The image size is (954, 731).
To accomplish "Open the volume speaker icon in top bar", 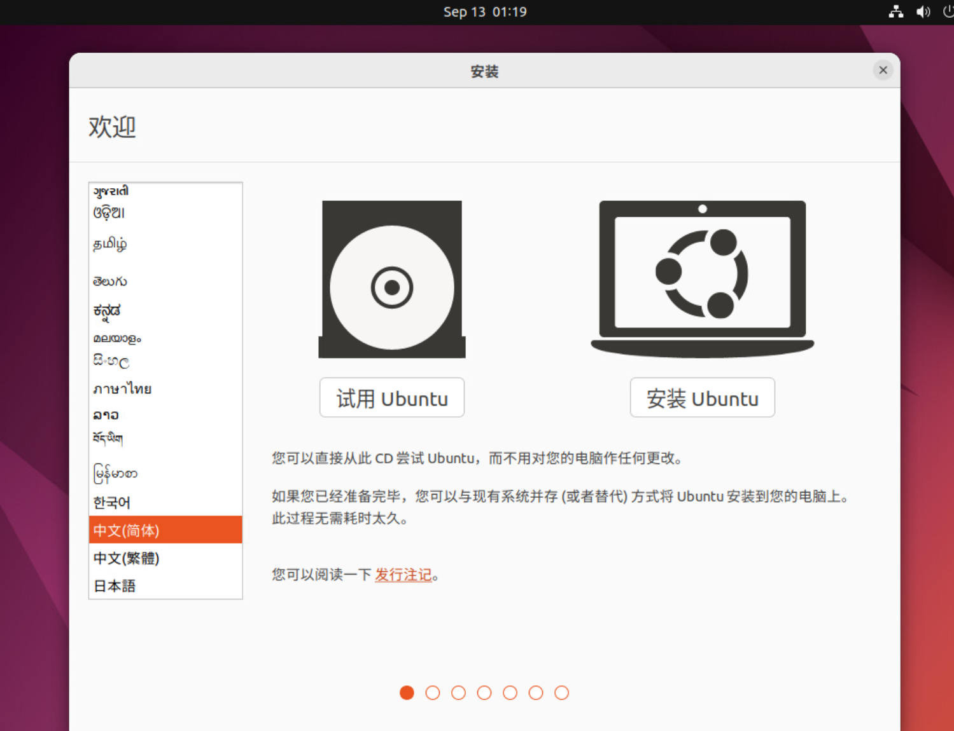I will tap(923, 11).
